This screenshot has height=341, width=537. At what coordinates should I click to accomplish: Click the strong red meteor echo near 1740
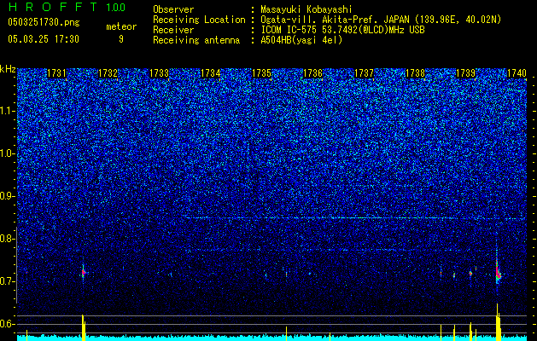tap(498, 273)
